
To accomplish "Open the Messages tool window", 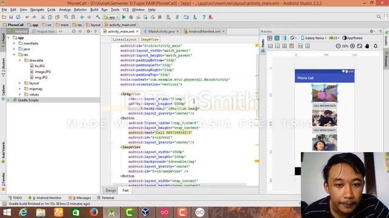I will (80, 198).
